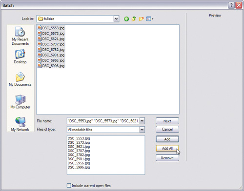The height and width of the screenshot is (191, 244).
Task: Click the Next button
Action: pos(167,121)
